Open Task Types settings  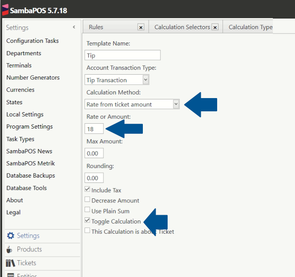click(20, 139)
